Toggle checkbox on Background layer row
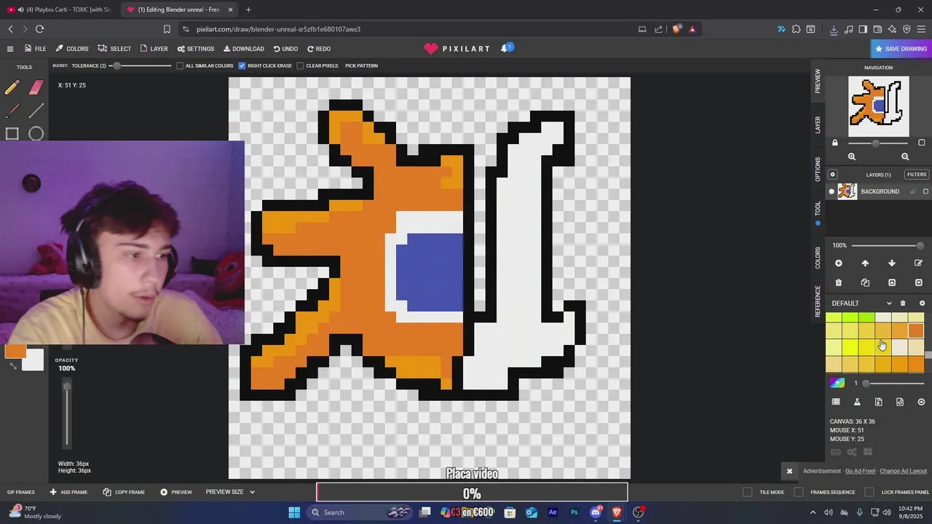 [925, 191]
